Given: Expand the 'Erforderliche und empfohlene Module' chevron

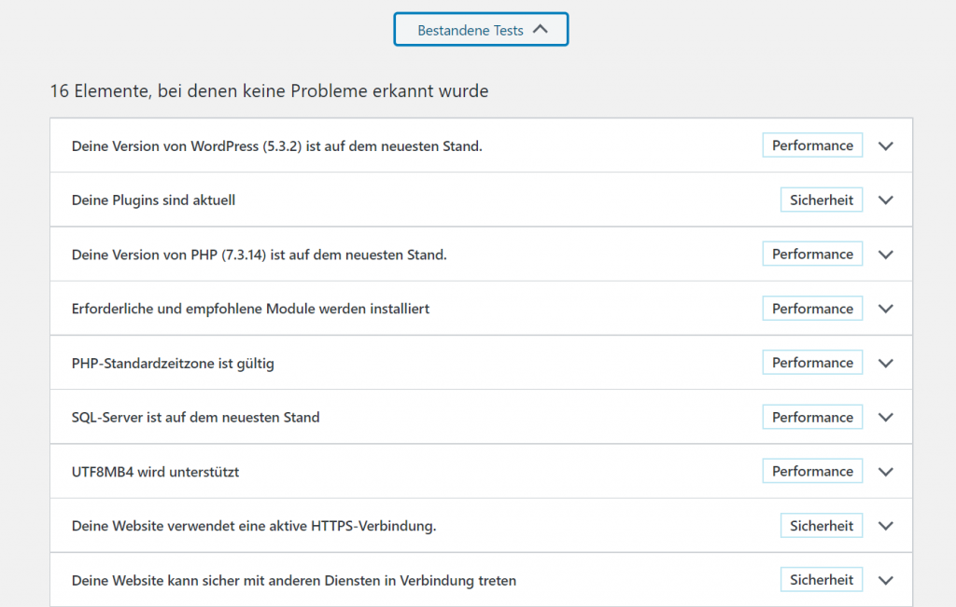Looking at the screenshot, I should click(886, 309).
